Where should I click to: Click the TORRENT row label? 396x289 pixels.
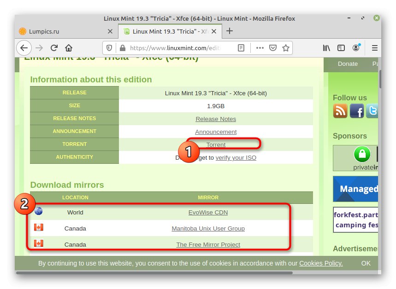74,144
